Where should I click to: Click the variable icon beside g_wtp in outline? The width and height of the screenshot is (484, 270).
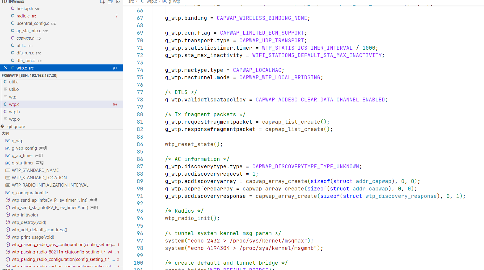click(x=8, y=141)
